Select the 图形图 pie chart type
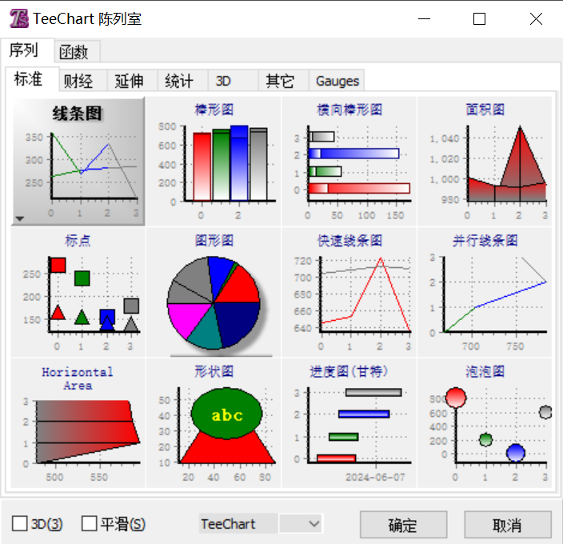 (x=214, y=292)
